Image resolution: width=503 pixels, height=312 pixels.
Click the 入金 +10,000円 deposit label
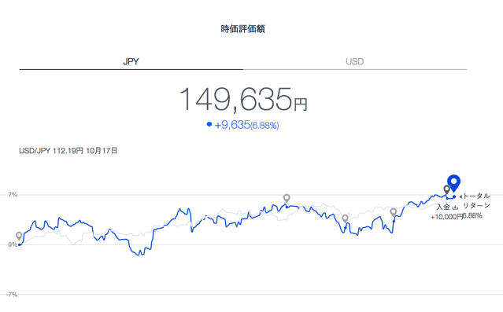pos(446,212)
